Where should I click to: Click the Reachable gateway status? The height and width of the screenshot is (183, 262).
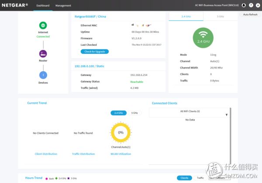137,82
